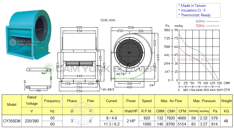This screenshot has width=234, height=130.
Task: Click the CMM axis label on chart
Action: click(x=227, y=83)
